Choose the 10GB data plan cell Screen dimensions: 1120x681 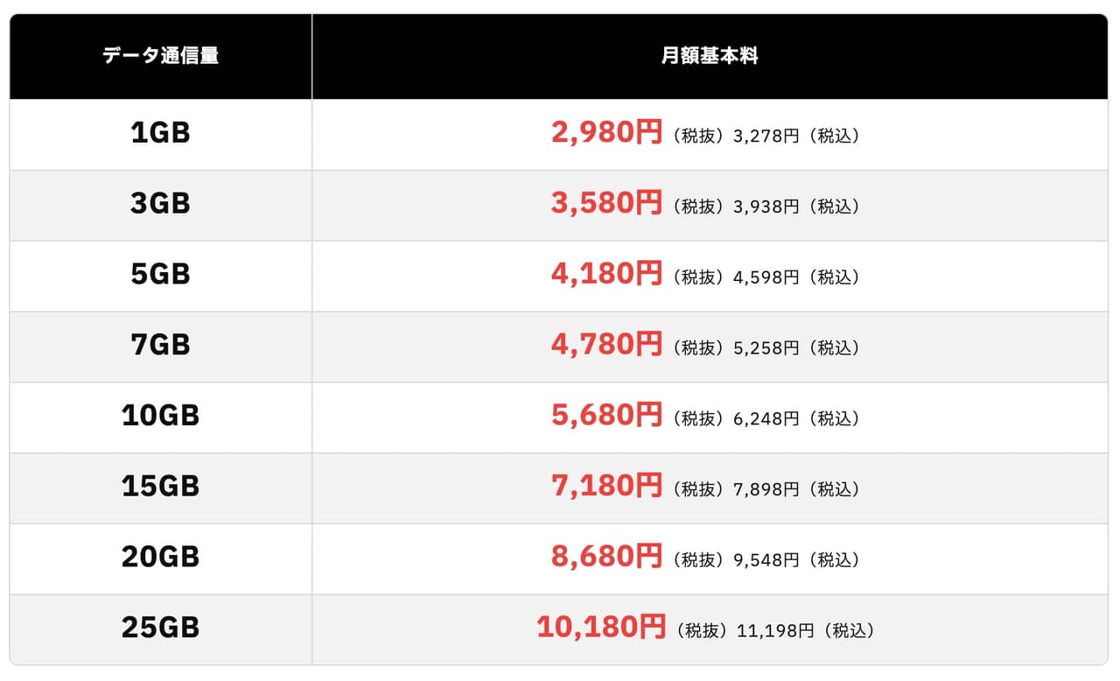pos(160,416)
